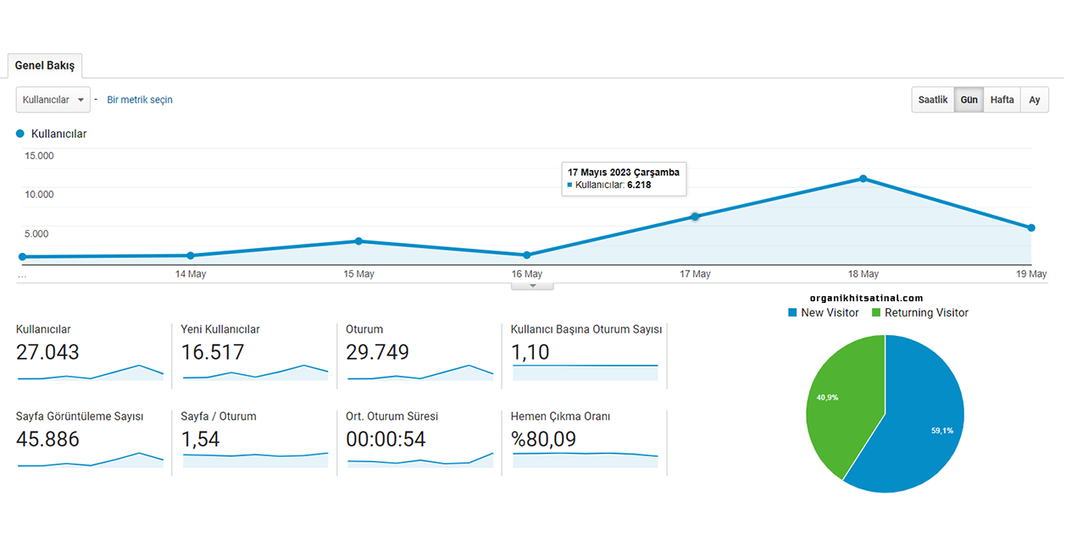Click the 15 May data point
Screen dimensions: 1066x545
click(x=358, y=241)
